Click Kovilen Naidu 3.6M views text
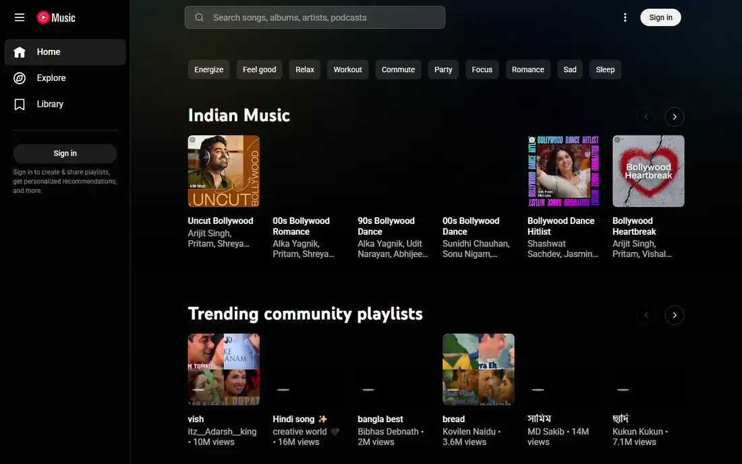The width and height of the screenshot is (742, 464). tap(472, 436)
